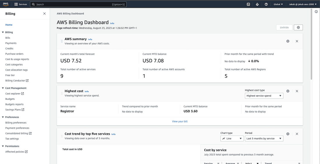Open AWS summary widget settings gear
Screen dimensions: 320x164
pos(288,41)
